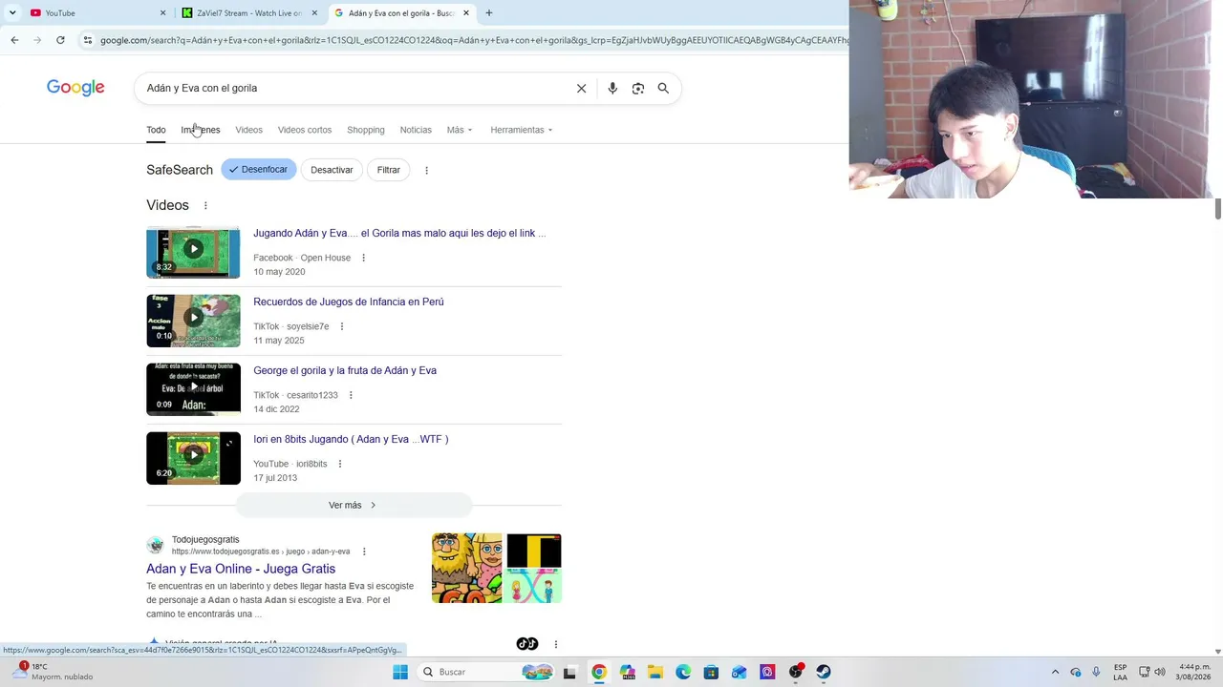Screen dimensions: 1223x687
Task: Switch to the Videos results tab
Action: click(x=248, y=130)
